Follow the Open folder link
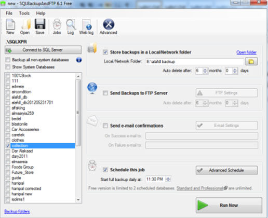Viewport: 268px width, 218px height. pos(246,52)
